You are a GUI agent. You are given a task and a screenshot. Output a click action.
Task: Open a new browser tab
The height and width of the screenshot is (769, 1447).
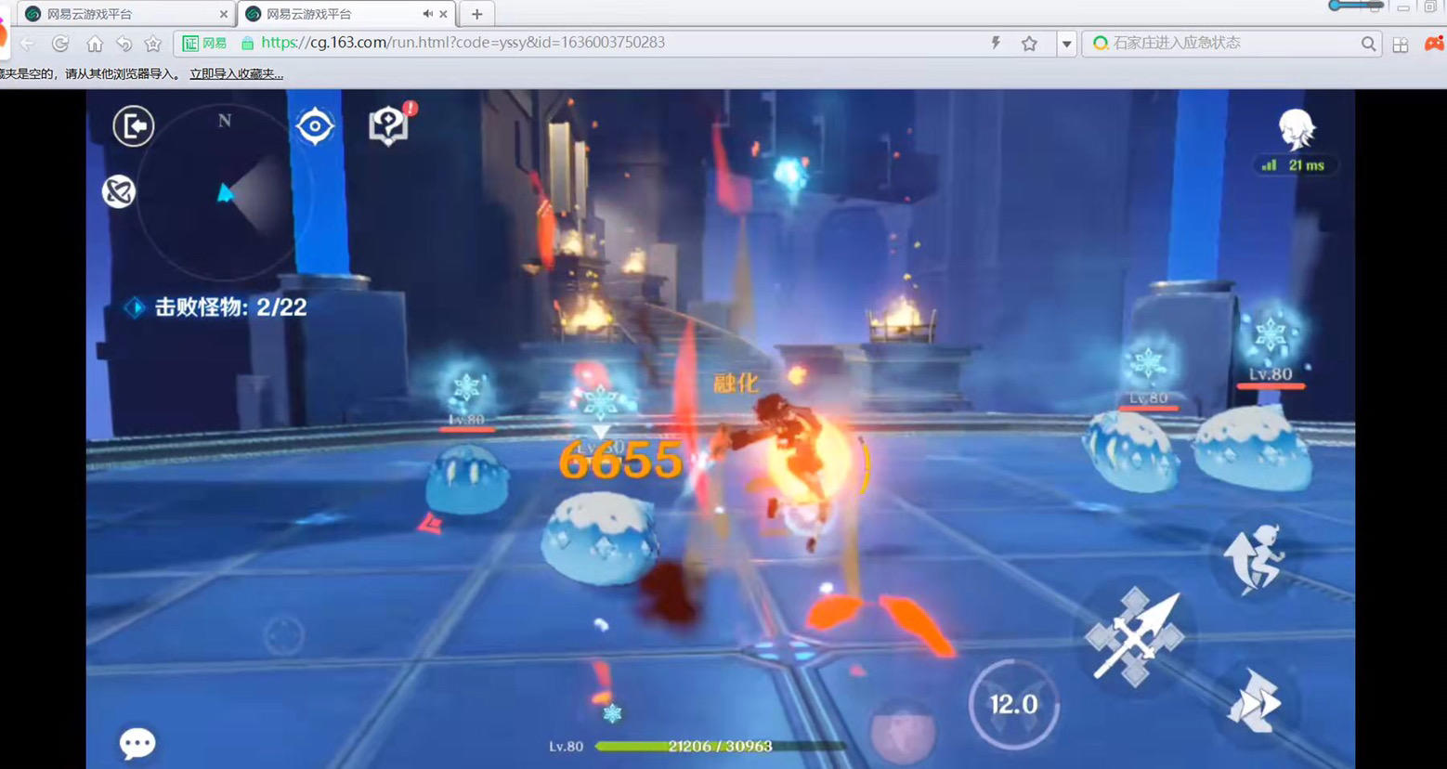[x=476, y=14]
